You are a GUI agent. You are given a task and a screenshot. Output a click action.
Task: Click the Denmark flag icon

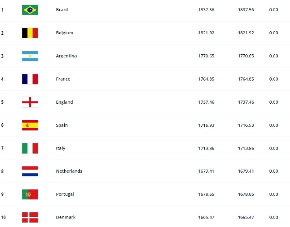click(30, 217)
